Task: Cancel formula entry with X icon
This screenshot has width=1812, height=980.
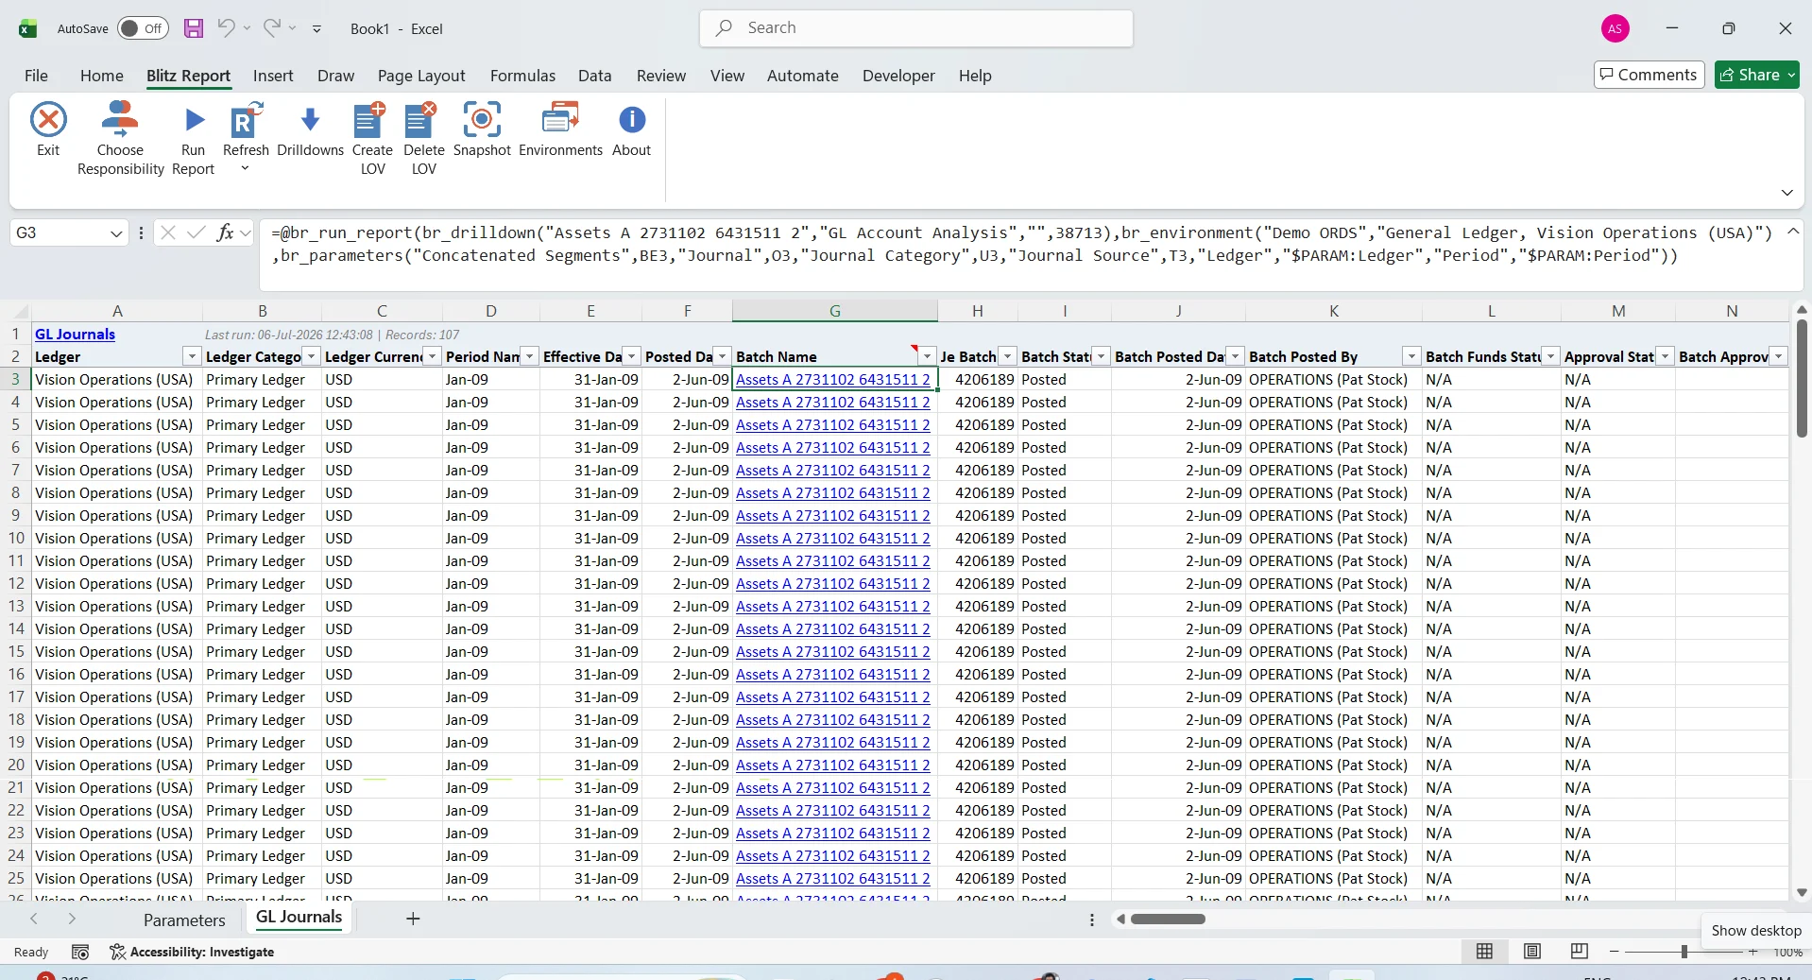Action: [168, 232]
